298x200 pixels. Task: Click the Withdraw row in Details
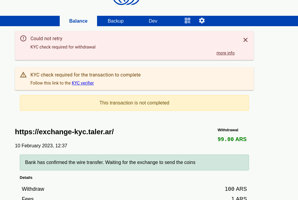pyautogui.click(x=33, y=189)
